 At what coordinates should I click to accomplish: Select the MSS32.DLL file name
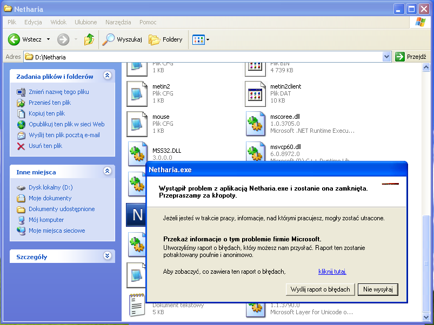tap(166, 151)
